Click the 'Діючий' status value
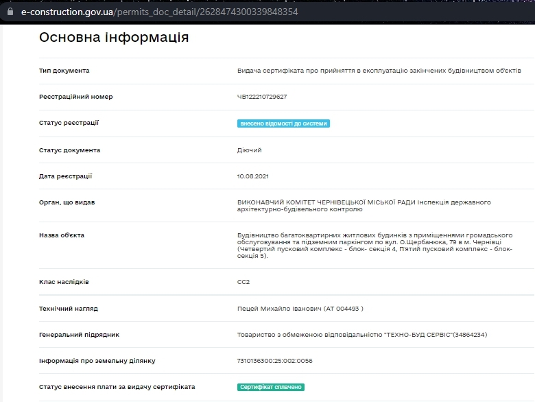The image size is (535, 402). coord(250,150)
